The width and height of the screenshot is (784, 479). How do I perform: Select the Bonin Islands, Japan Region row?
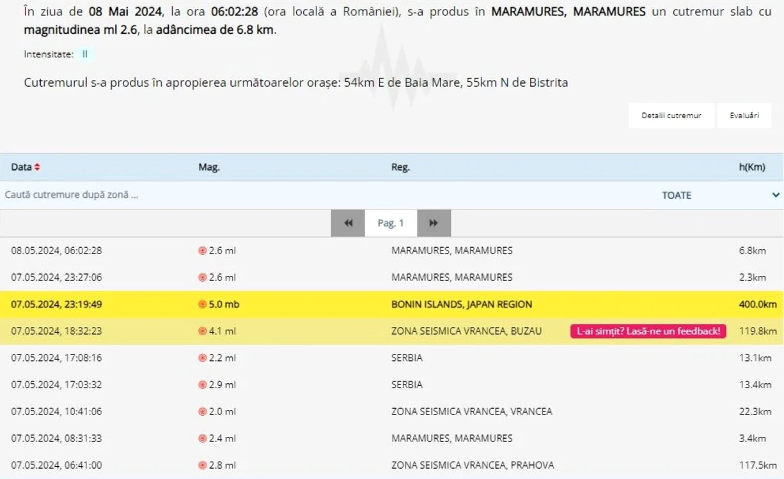pos(392,305)
